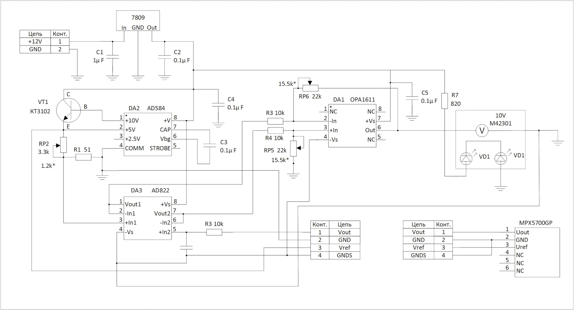The width and height of the screenshot is (574, 310).
Task: Click the 1.2k* value label
Action: 48,166
